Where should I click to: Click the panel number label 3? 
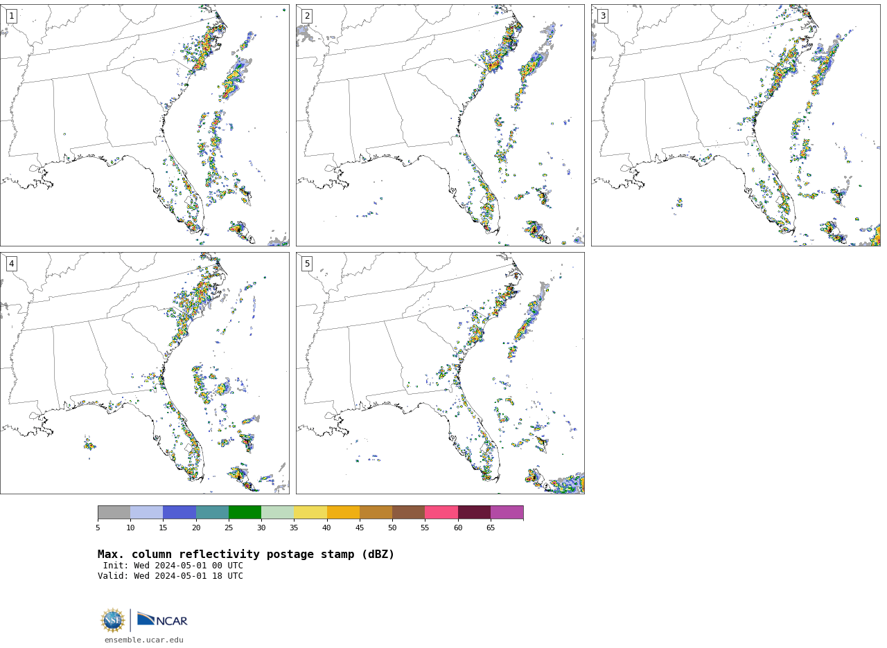tap(602, 16)
